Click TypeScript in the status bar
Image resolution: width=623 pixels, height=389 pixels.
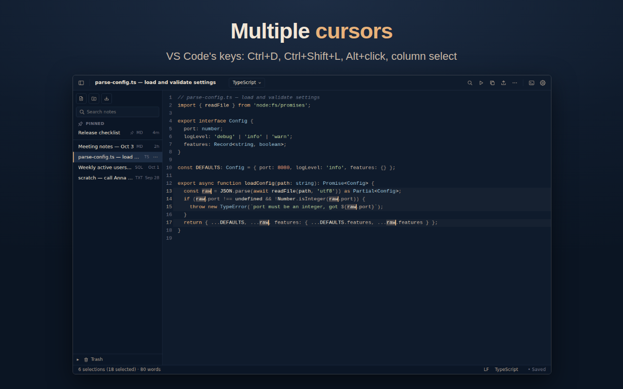[x=506, y=370]
